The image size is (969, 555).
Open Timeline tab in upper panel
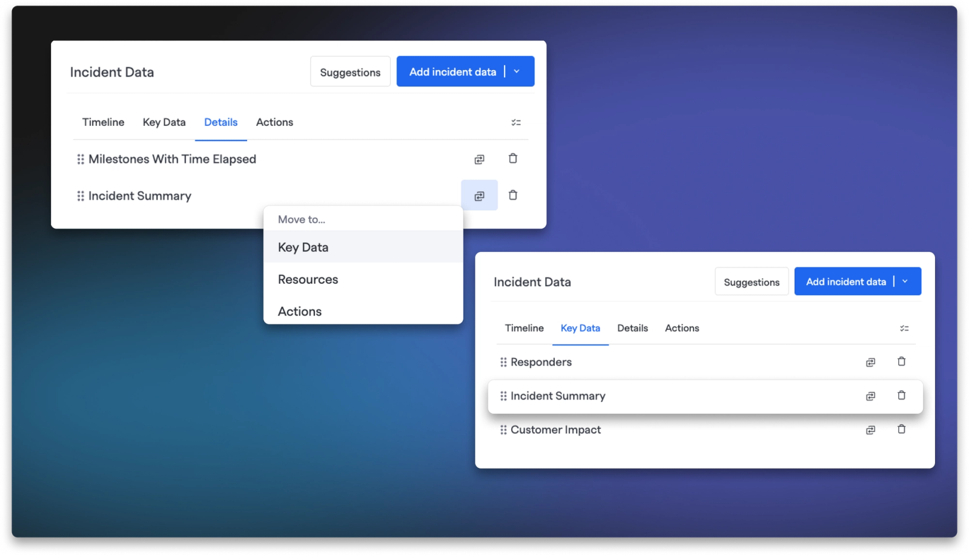[103, 122]
